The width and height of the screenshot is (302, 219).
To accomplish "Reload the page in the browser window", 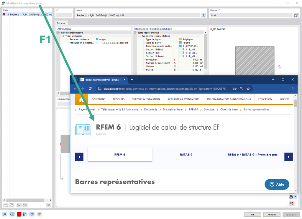I will click(90, 89).
